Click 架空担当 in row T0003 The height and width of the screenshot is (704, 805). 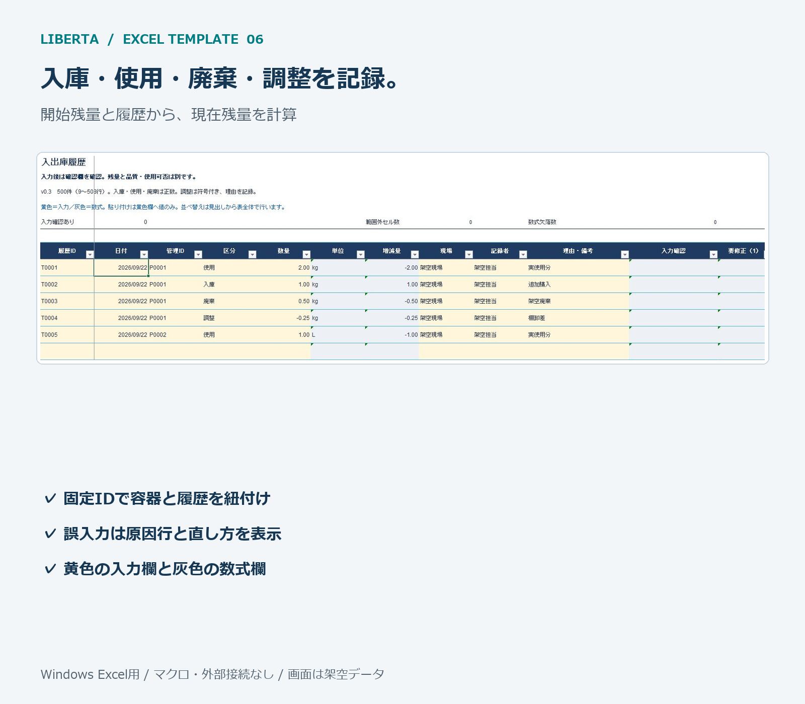click(x=500, y=301)
